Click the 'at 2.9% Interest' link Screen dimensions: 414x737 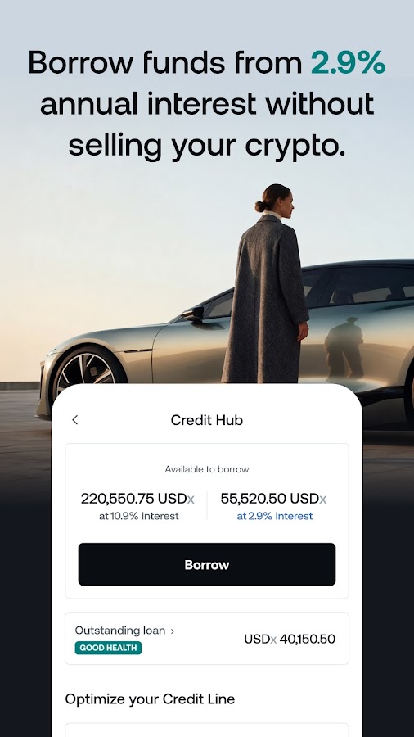point(275,516)
